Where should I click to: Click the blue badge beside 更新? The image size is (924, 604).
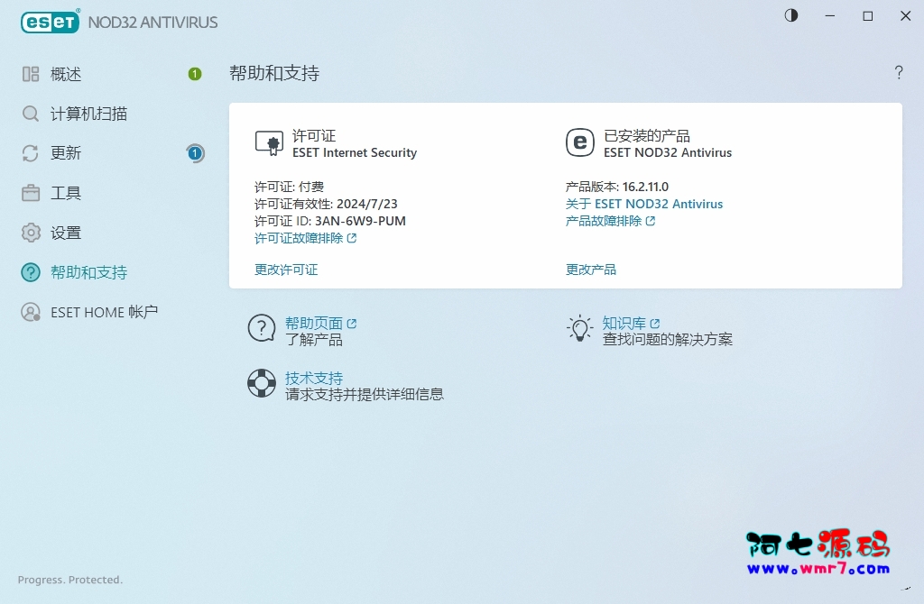(195, 153)
